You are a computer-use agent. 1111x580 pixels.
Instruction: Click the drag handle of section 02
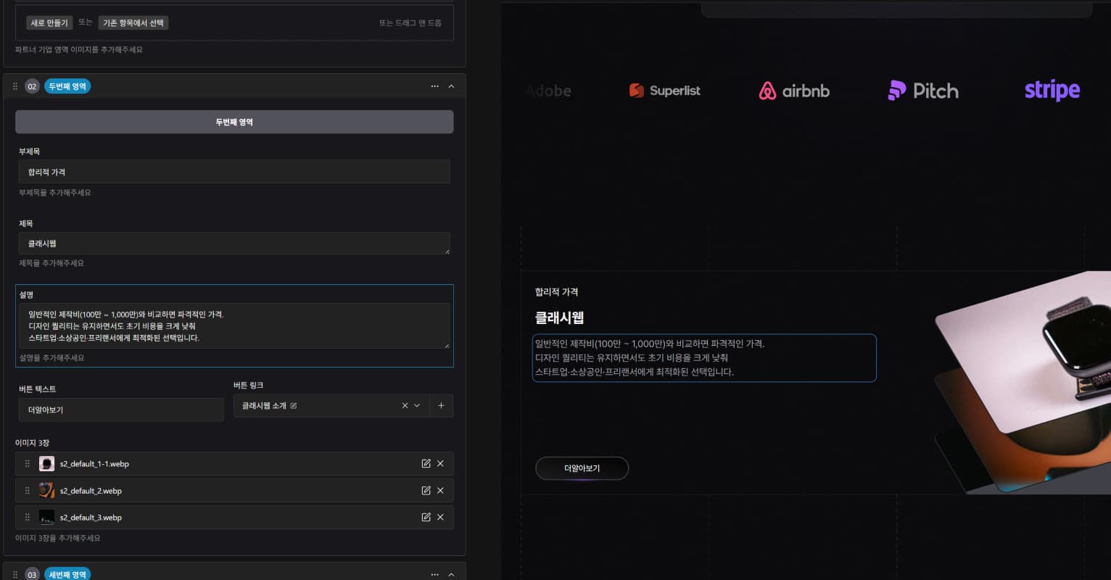15,86
